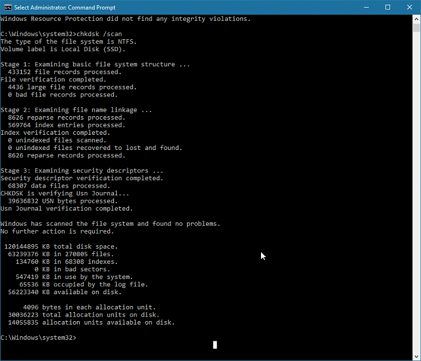Click '433152 file records processed.'
The image size is (421, 361).
click(x=65, y=72)
